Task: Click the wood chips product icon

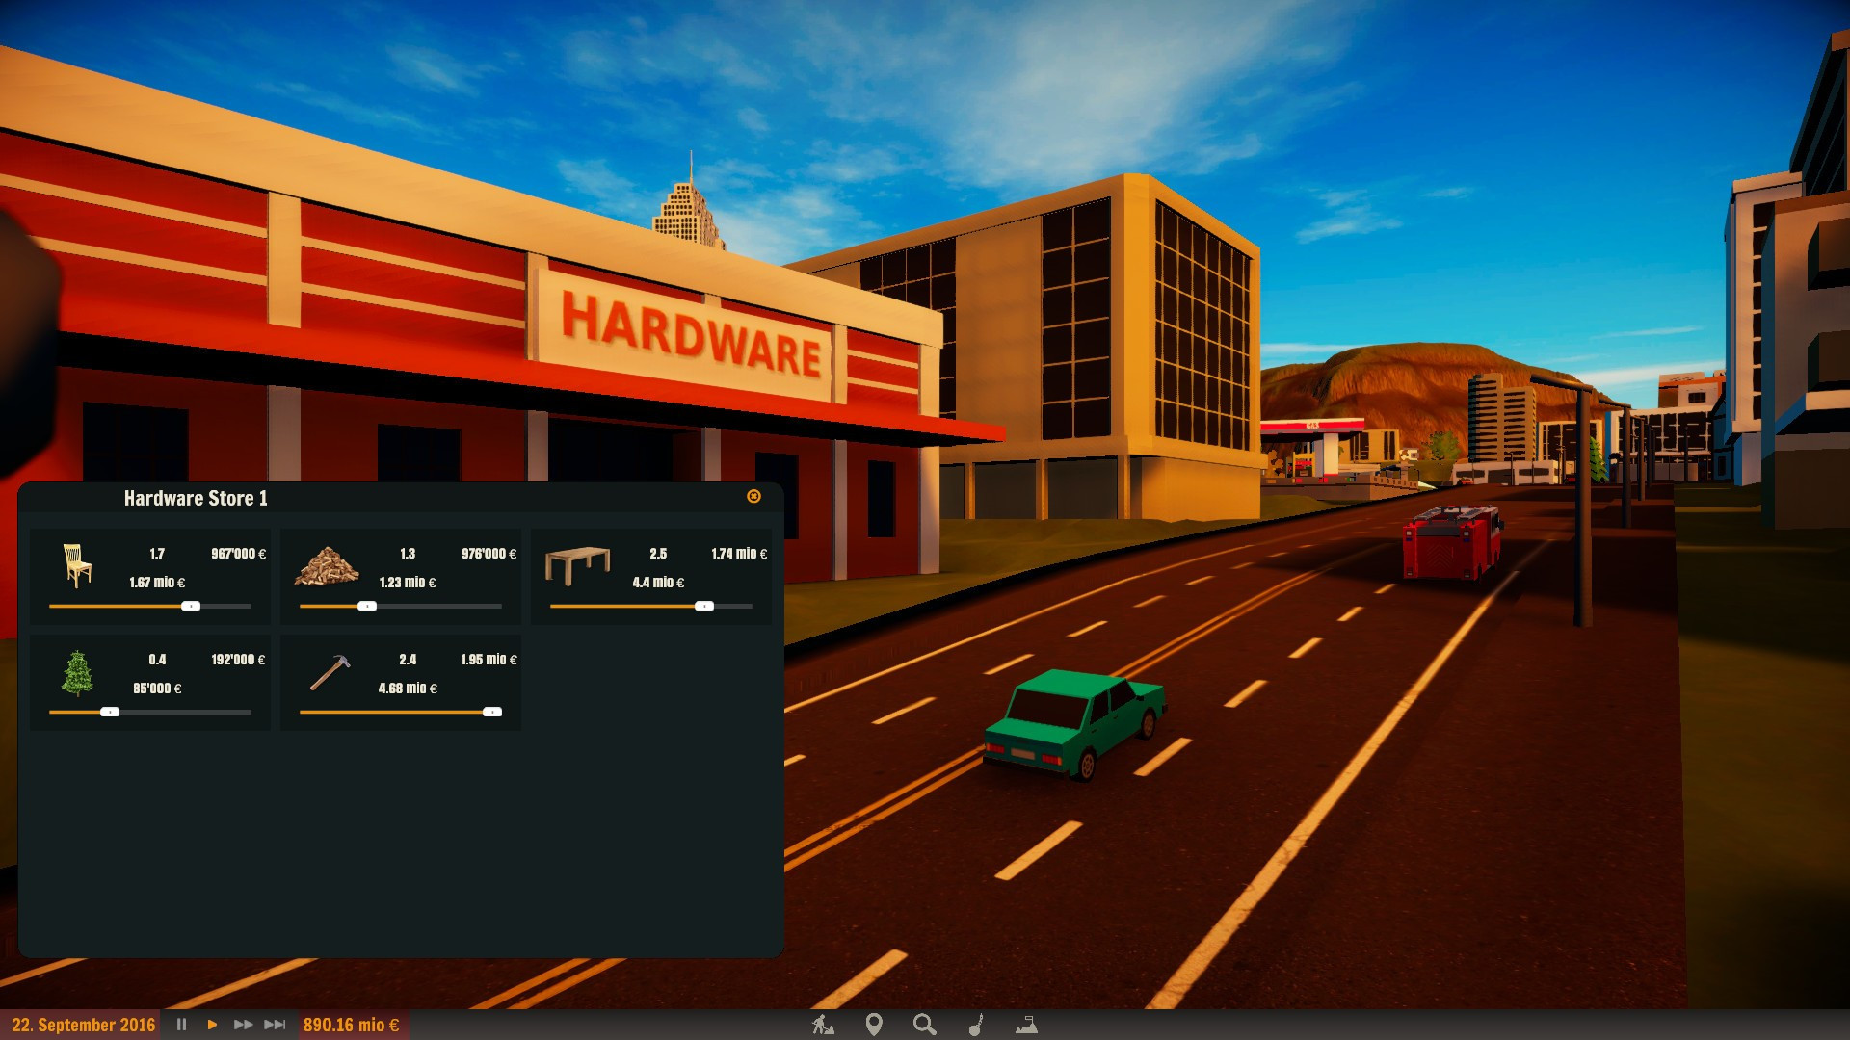Action: [327, 566]
